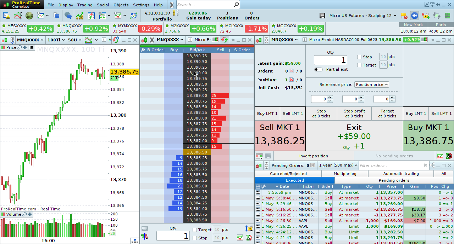Click Stop profit at 0 ticks button
This screenshot has width=454, height=244.
(x=354, y=114)
